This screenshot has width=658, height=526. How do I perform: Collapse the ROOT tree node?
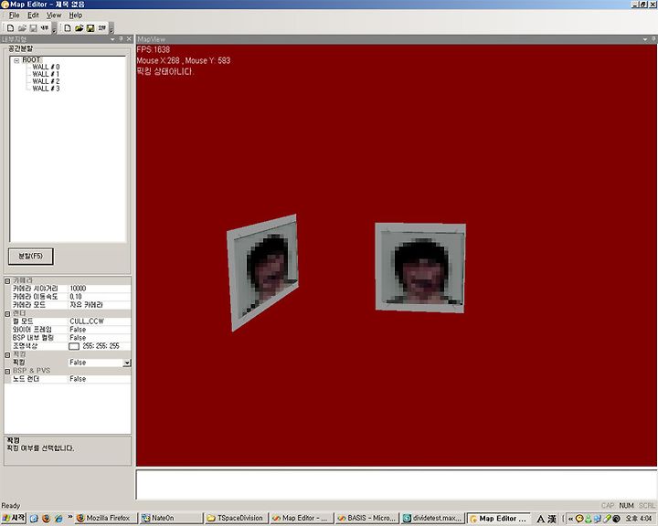pos(16,60)
